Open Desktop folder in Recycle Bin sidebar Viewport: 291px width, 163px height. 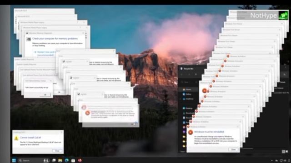(x=187, y=108)
